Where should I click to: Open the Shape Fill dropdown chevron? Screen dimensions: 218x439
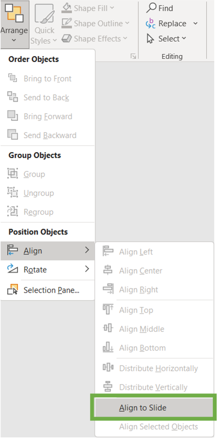pos(112,8)
